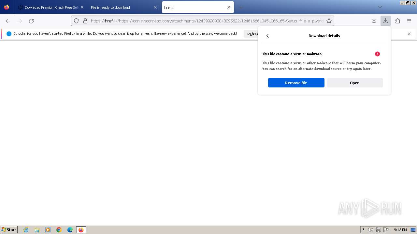Open a new tab with plus

tap(241, 7)
